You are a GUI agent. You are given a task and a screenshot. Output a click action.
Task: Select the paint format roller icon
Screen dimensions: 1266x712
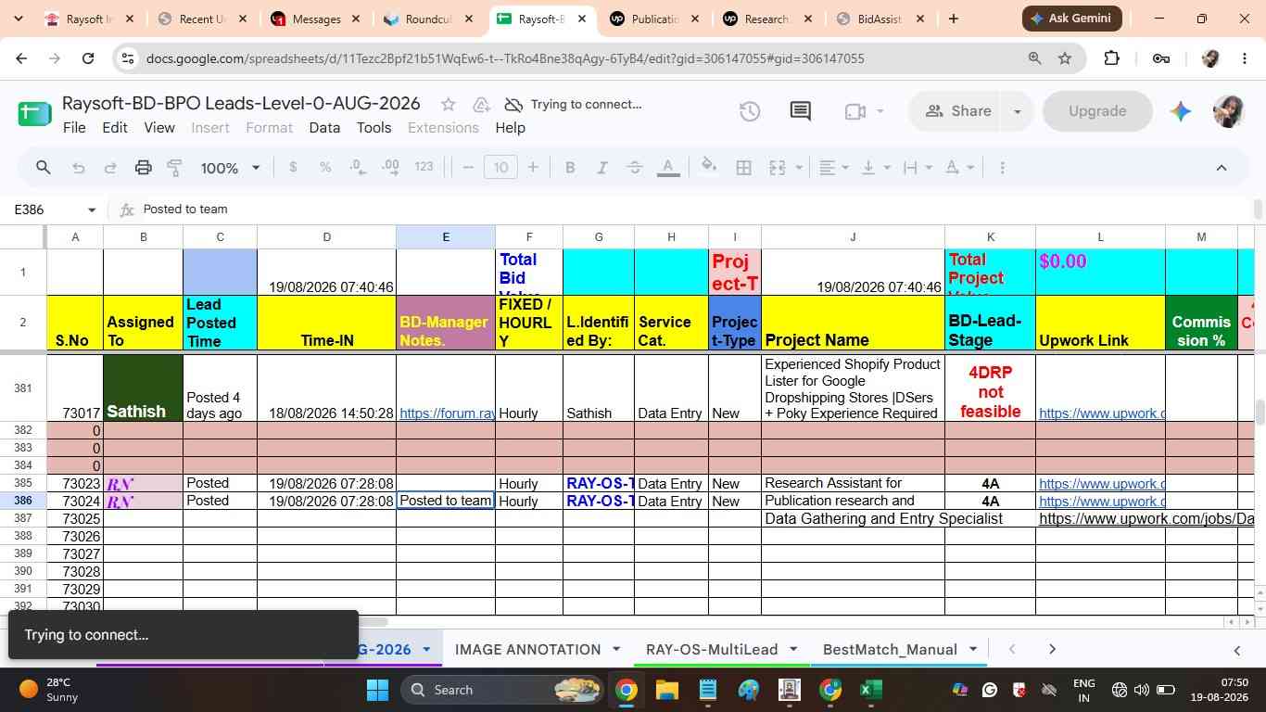click(x=174, y=168)
